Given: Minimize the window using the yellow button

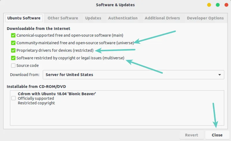Looking at the screenshot, I should click(210, 5).
